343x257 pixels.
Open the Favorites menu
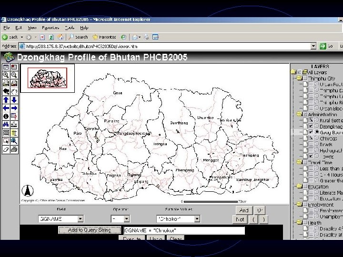(x=50, y=28)
